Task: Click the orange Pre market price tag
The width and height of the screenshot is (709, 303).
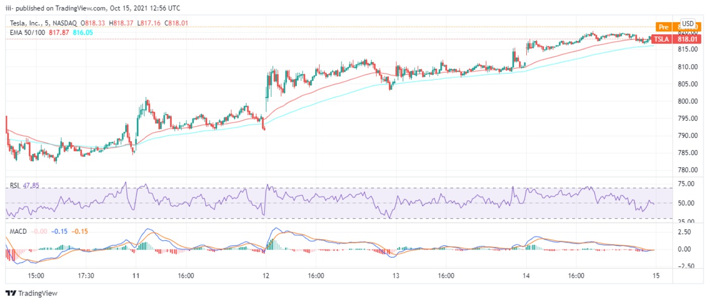Action: 678,27
